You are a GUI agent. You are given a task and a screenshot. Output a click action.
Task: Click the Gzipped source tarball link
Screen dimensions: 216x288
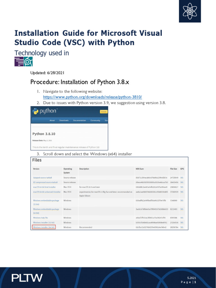(42, 178)
